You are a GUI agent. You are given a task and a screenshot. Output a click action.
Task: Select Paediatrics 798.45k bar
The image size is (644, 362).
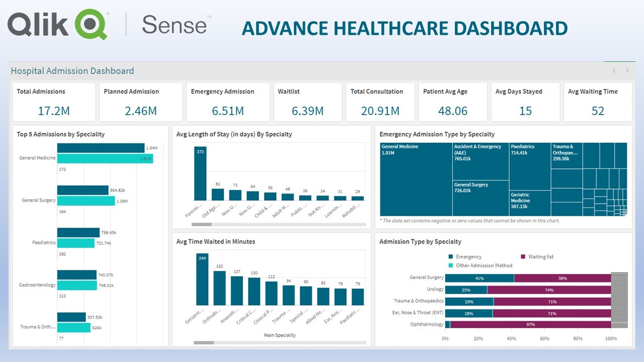click(x=78, y=232)
